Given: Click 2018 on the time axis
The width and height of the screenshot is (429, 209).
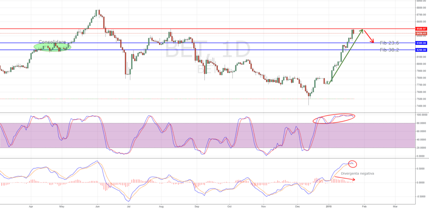Looking at the screenshot, I should [x=329, y=206].
